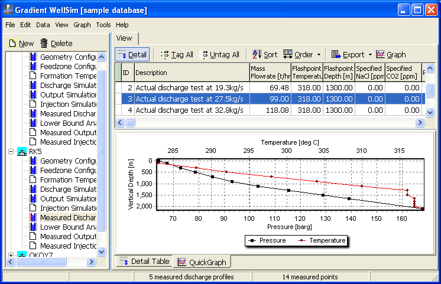Select the View tab
The image size is (441, 284).
[x=124, y=38]
